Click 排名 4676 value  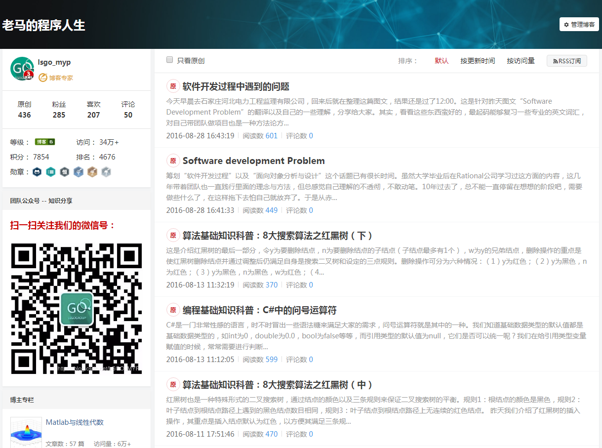(x=107, y=157)
